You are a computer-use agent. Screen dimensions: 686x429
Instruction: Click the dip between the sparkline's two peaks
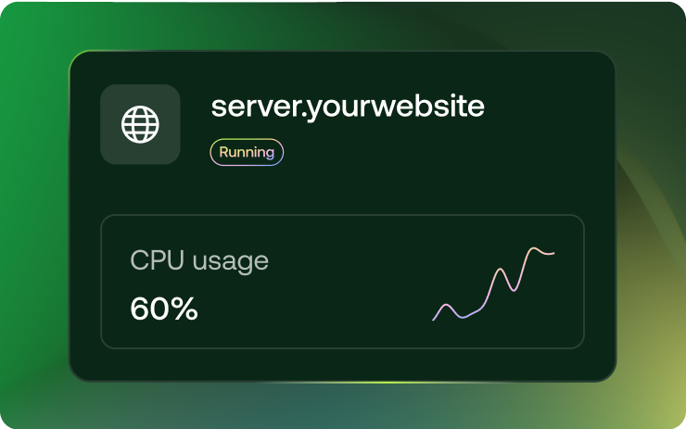click(x=513, y=289)
